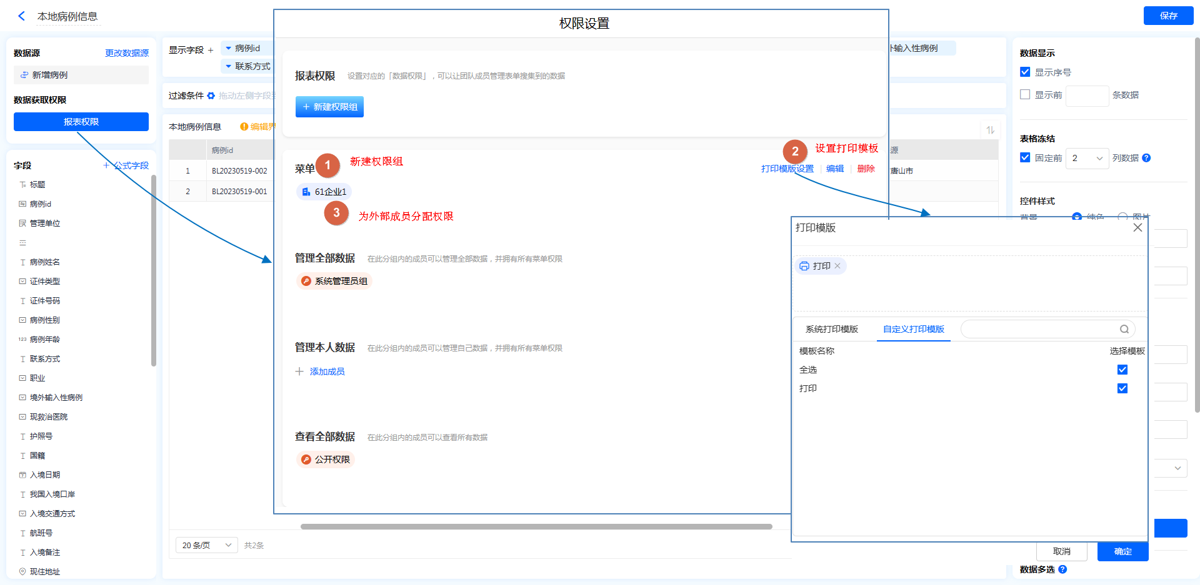
Task: Switch to the 系统打印模版 tab
Action: [831, 329]
